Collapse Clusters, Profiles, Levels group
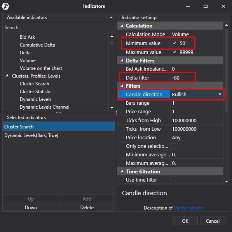232x232 pixels. [x=7, y=76]
